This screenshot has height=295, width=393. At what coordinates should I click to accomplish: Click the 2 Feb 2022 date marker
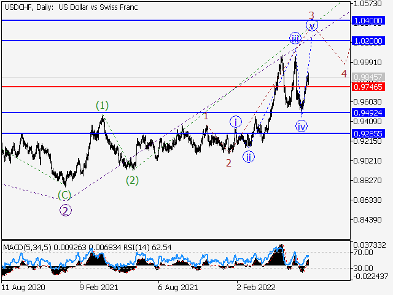click(256, 287)
